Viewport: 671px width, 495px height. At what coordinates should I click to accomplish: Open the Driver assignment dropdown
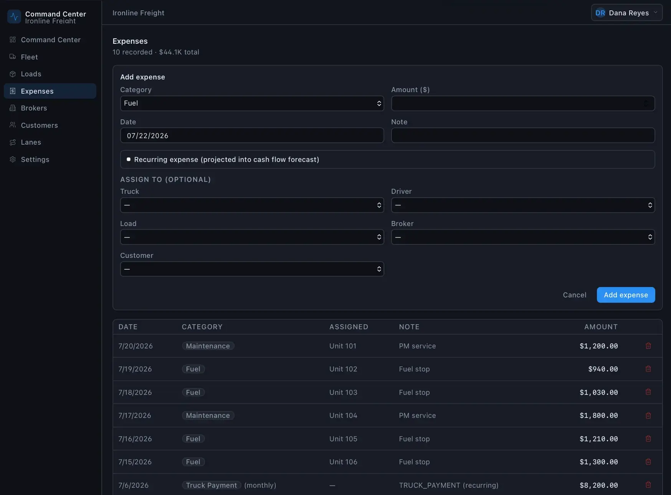523,205
